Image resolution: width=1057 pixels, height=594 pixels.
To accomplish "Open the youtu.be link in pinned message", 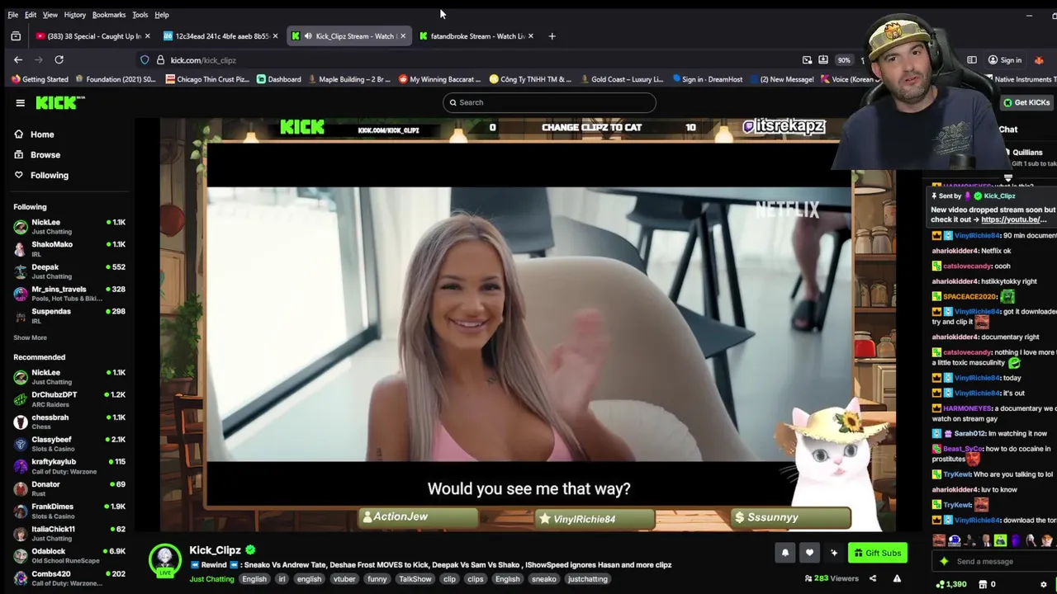I will (1013, 219).
